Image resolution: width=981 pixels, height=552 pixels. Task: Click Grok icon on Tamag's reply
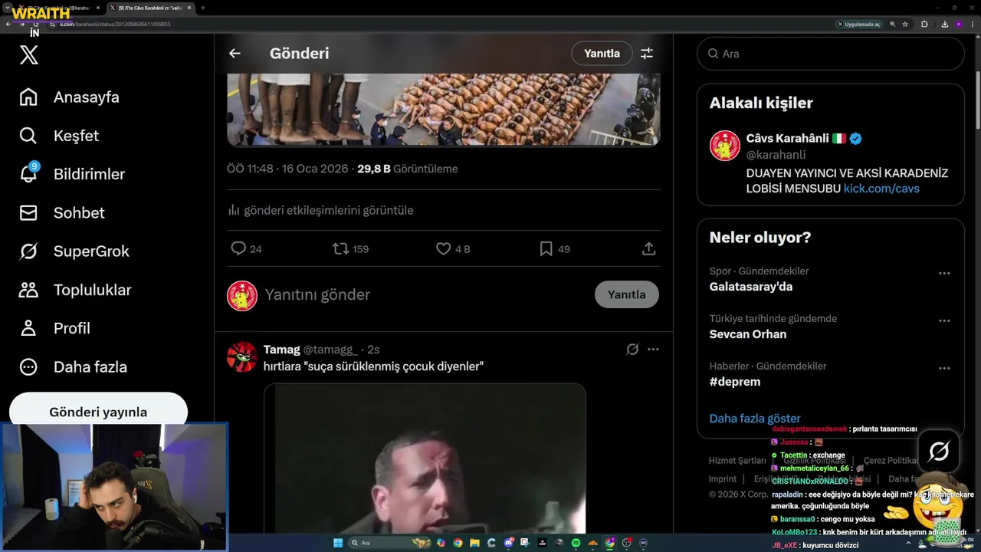632,350
